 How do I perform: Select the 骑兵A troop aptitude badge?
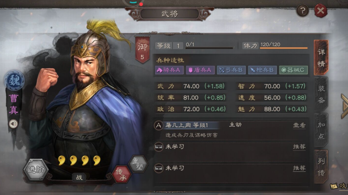tap(169, 70)
